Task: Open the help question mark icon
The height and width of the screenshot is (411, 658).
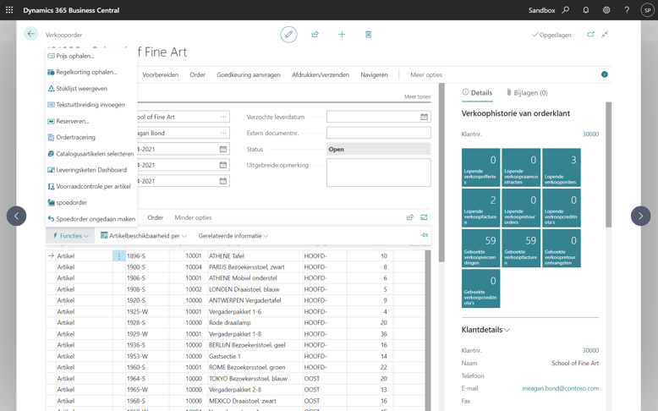Action: click(x=627, y=9)
